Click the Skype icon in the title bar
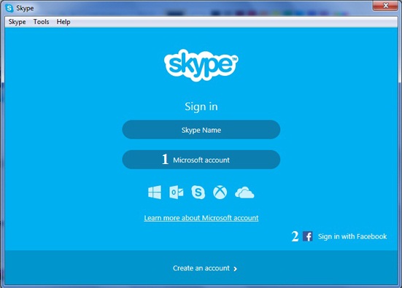The height and width of the screenshot is (288, 402). 9,8
